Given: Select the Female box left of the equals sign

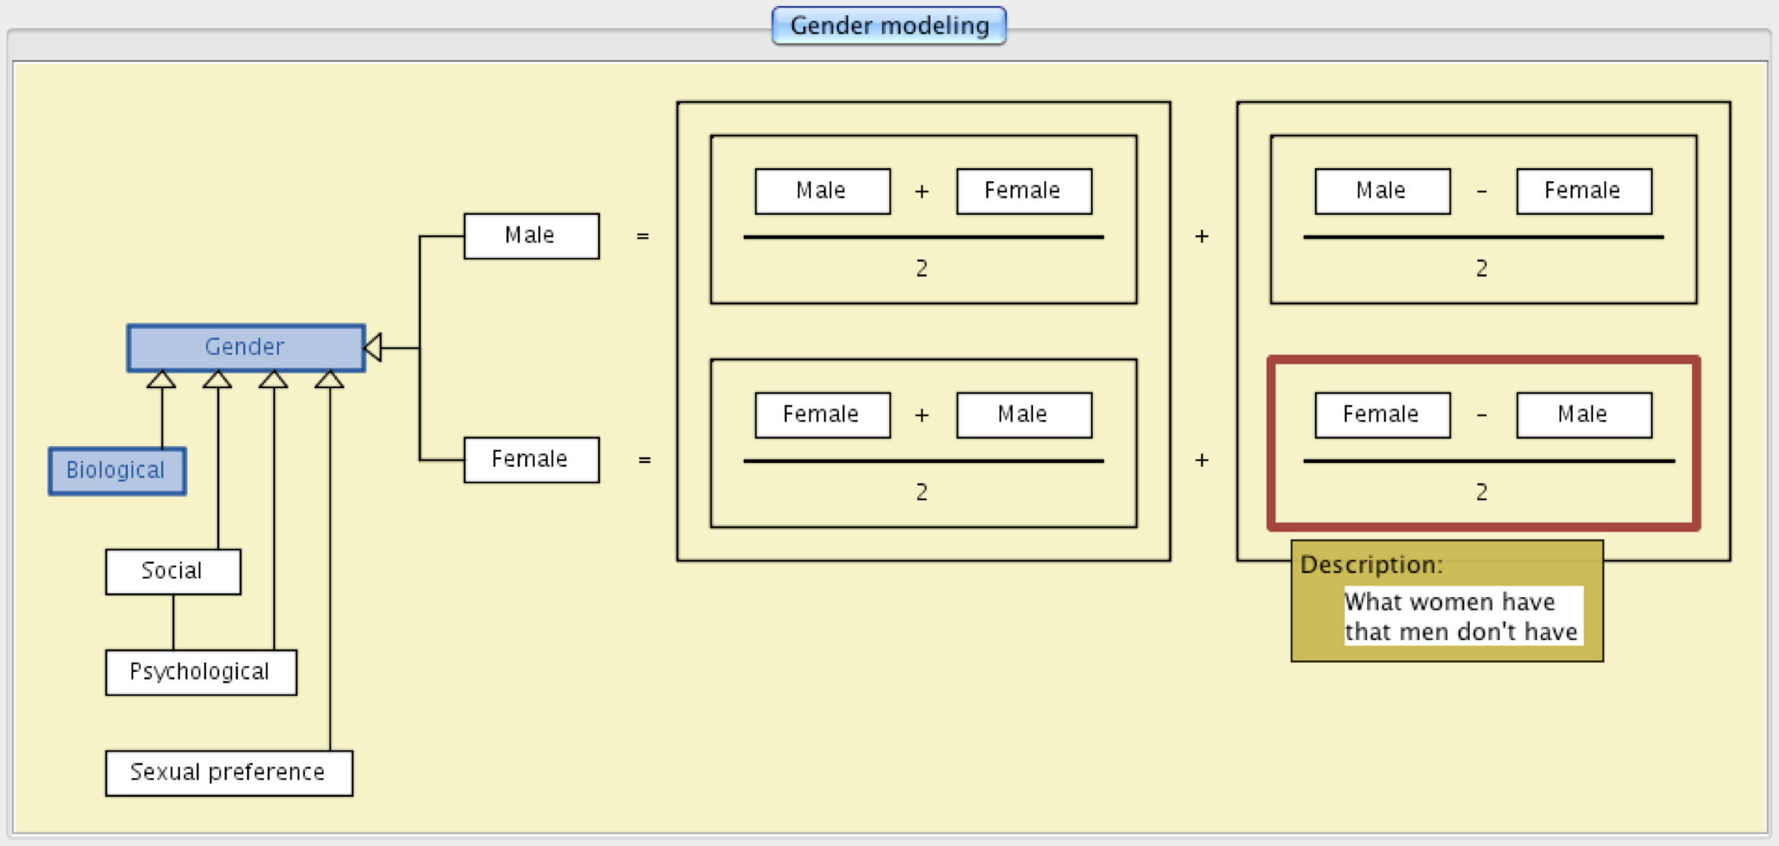Looking at the screenshot, I should 531,459.
